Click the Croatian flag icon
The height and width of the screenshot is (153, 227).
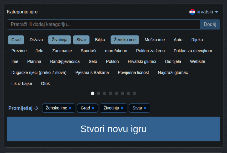tap(192, 12)
